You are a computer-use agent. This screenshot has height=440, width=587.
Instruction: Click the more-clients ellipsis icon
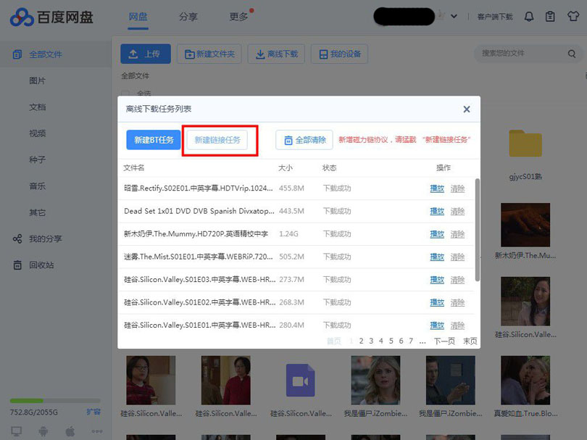tap(97, 431)
